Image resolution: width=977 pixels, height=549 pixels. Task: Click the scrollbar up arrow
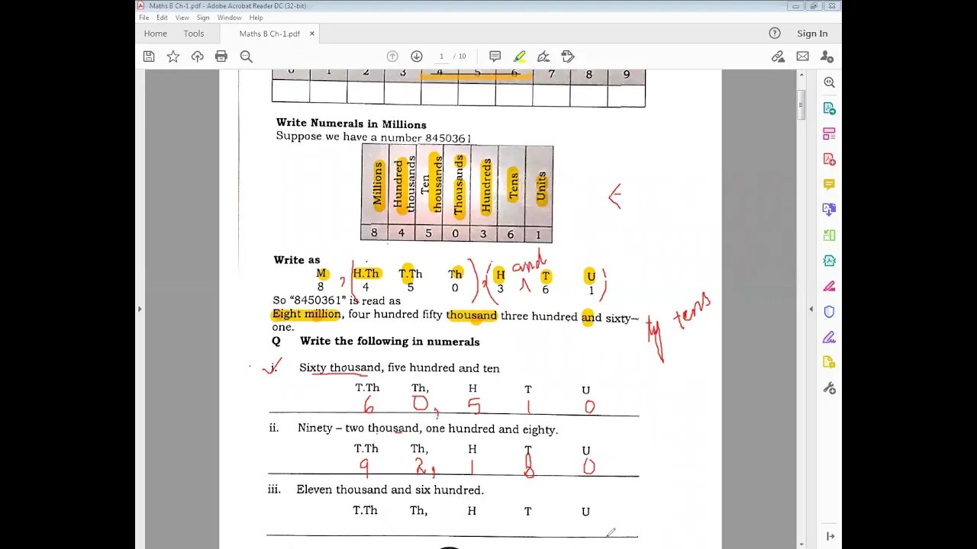[x=801, y=75]
